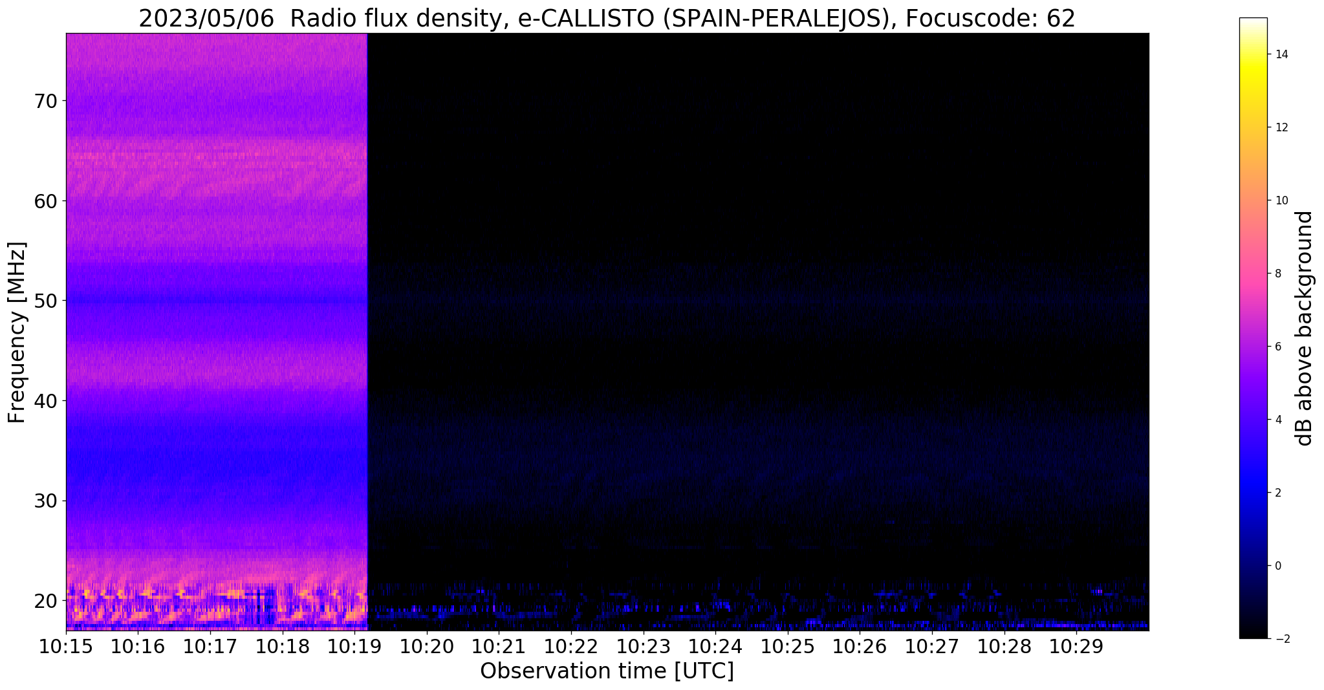Click the plot title mentioning SPAIN-PERALEJOS
Image resolution: width=1324 pixels, height=690 pixels.
coord(607,18)
